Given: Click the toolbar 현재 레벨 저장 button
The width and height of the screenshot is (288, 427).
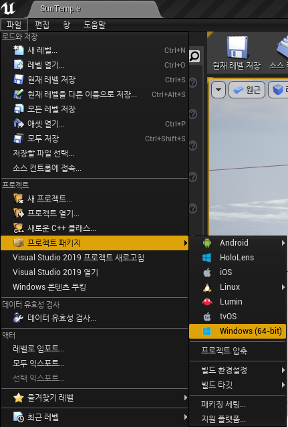Looking at the screenshot, I should 237,53.
